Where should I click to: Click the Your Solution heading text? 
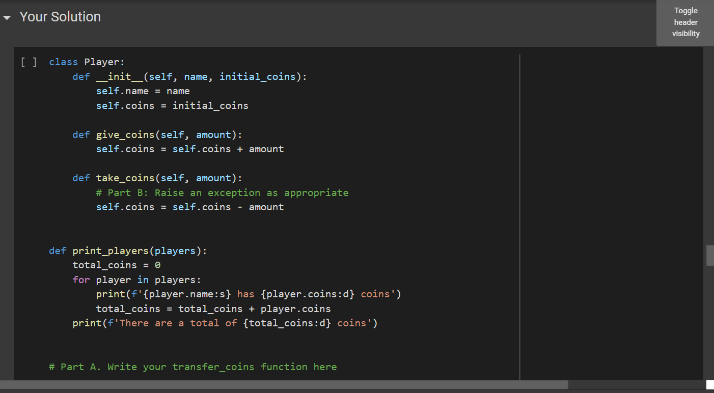(x=60, y=17)
